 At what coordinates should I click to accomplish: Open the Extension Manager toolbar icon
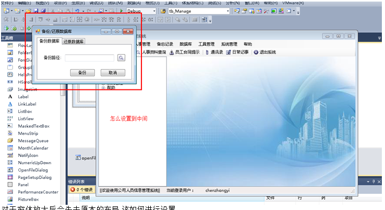[x=281, y=11]
